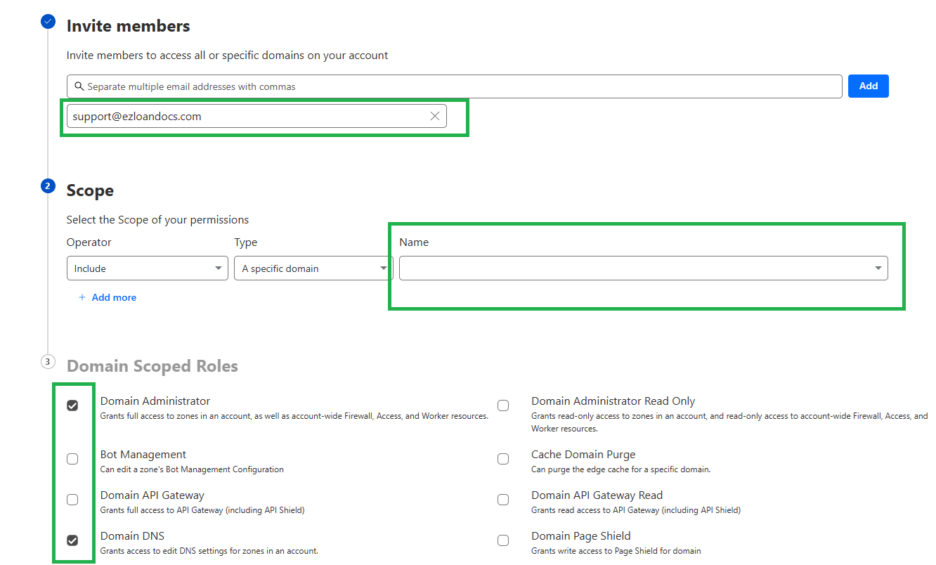Uncheck the Domain Administrator checkbox
This screenshot has width=936, height=565.
pyautogui.click(x=72, y=405)
